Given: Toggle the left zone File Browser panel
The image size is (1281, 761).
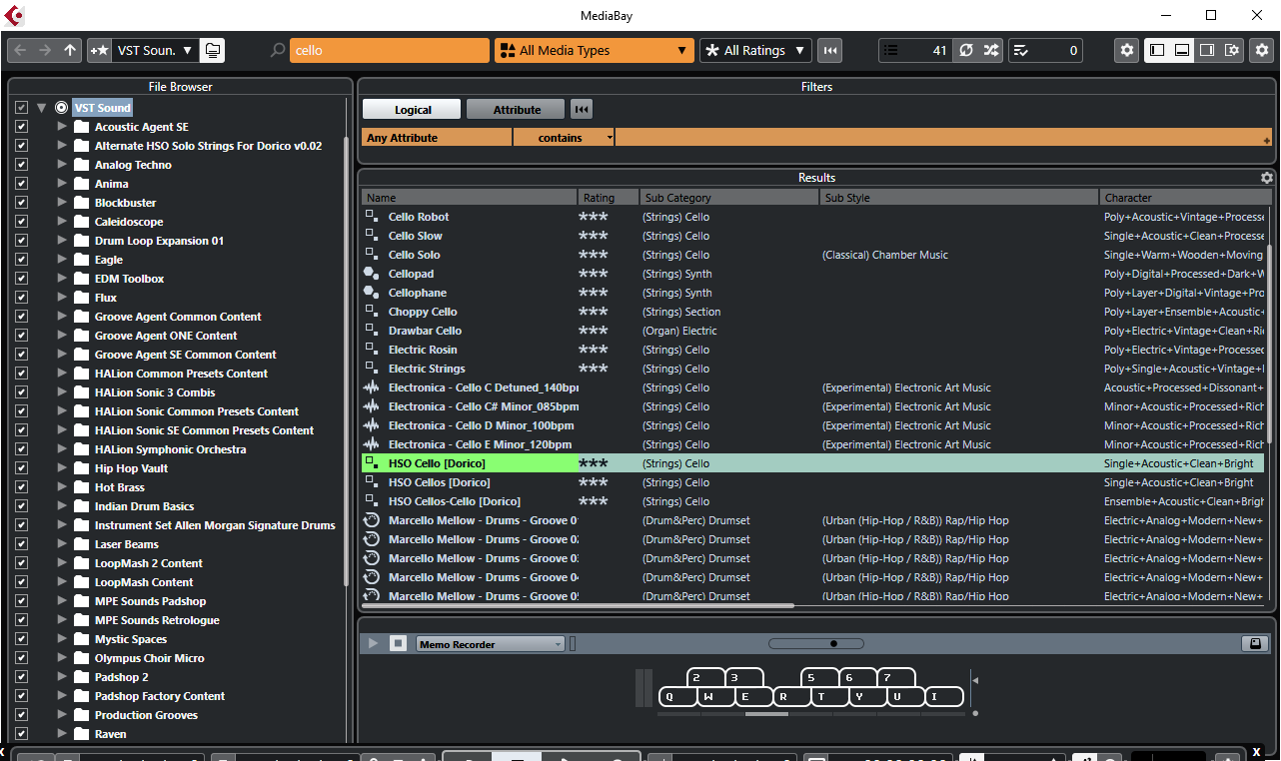Looking at the screenshot, I should (x=1157, y=50).
